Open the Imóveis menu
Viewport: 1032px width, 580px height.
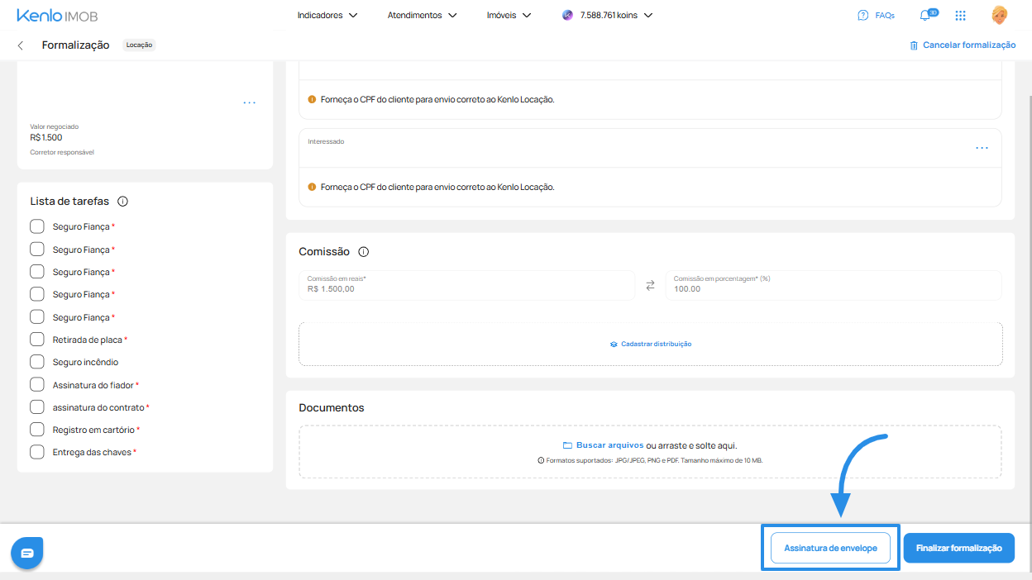pyautogui.click(x=509, y=15)
